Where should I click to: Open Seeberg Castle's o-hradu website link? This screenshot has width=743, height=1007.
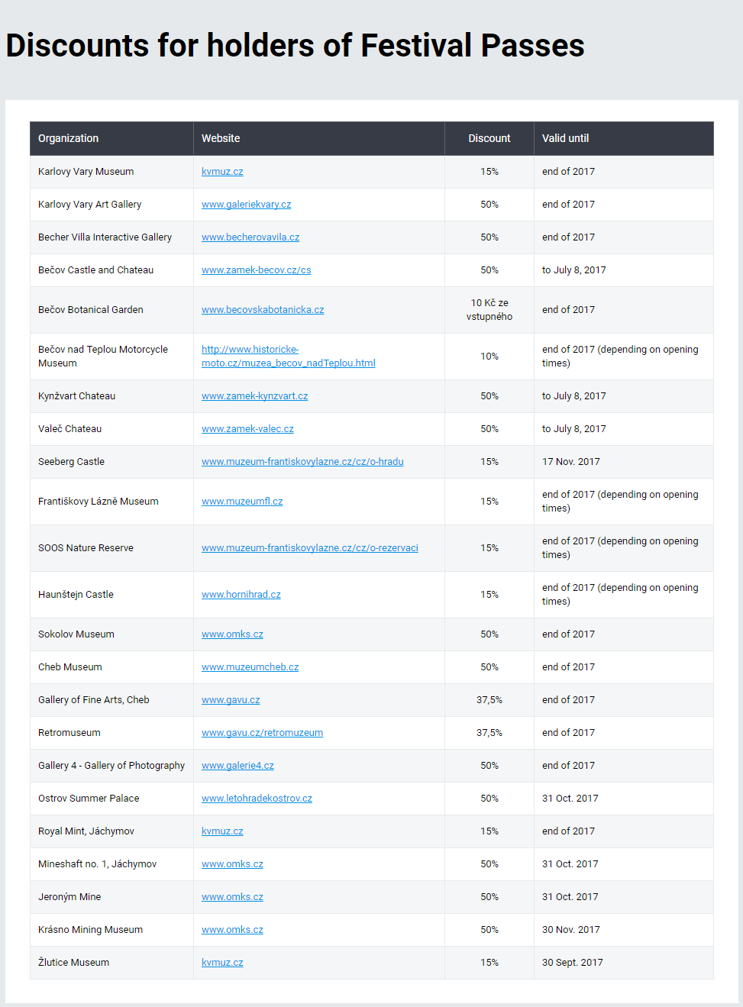coord(302,462)
